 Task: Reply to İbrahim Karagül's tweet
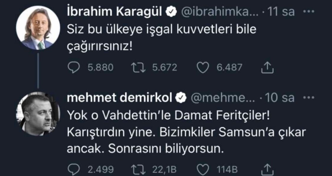coord(74,68)
